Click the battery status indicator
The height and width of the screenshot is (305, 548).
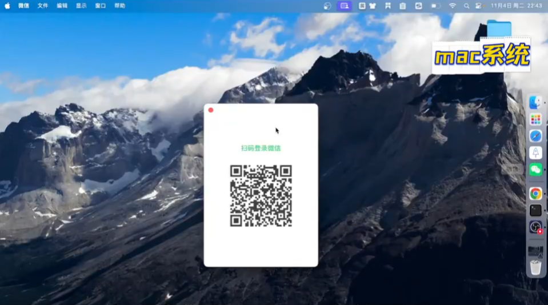[x=435, y=6]
